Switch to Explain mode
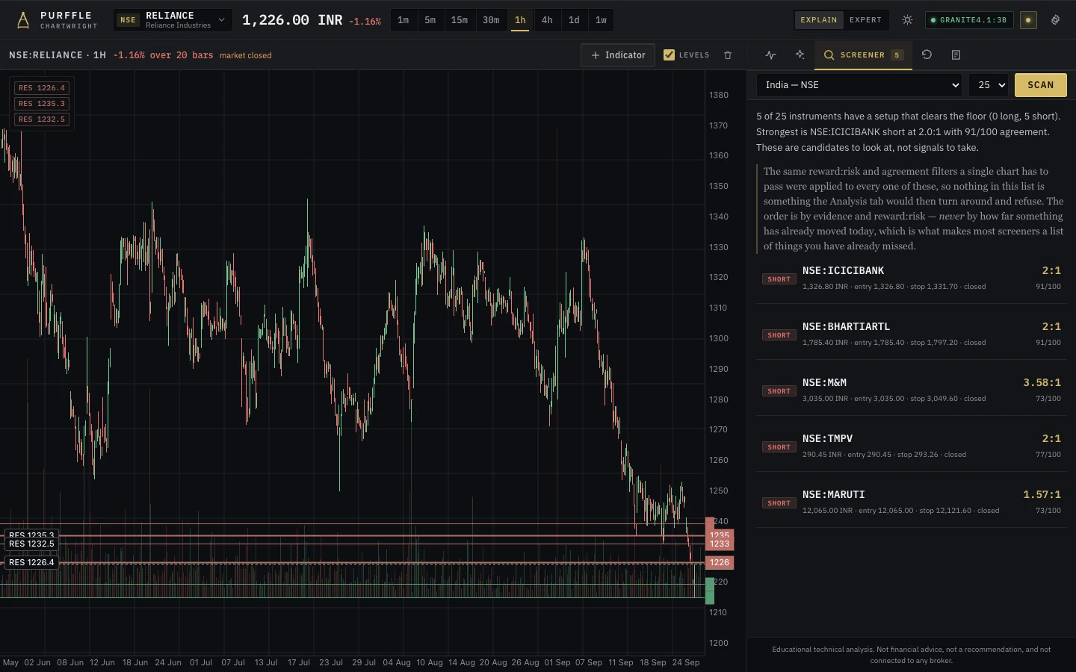This screenshot has height=672, width=1076. point(819,20)
